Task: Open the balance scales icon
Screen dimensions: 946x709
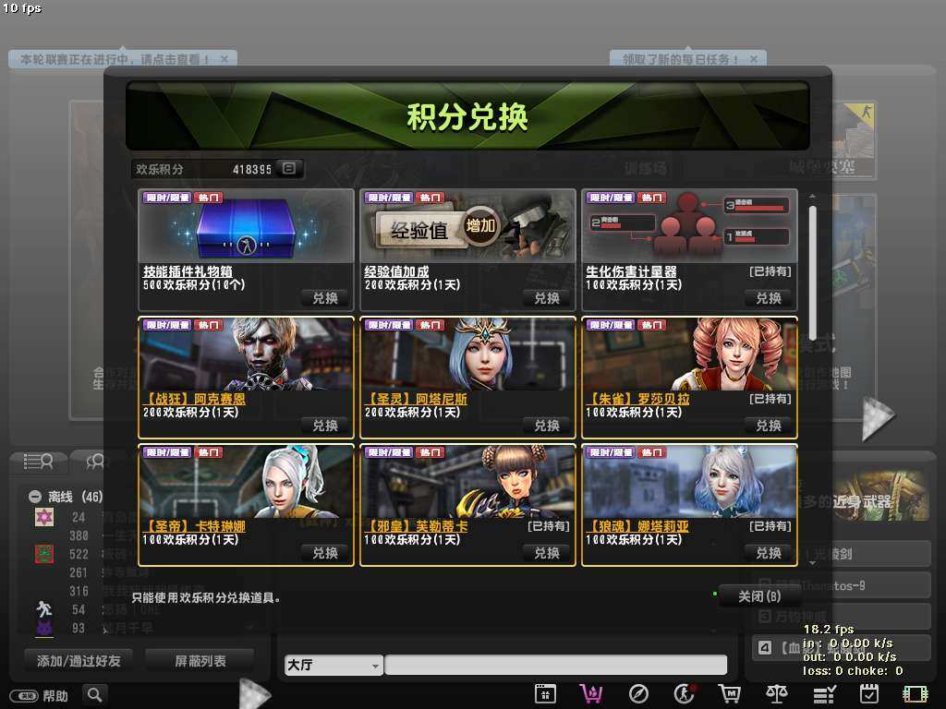Action: (777, 693)
